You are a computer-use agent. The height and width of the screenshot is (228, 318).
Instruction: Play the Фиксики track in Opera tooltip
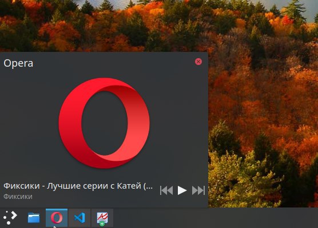point(182,190)
